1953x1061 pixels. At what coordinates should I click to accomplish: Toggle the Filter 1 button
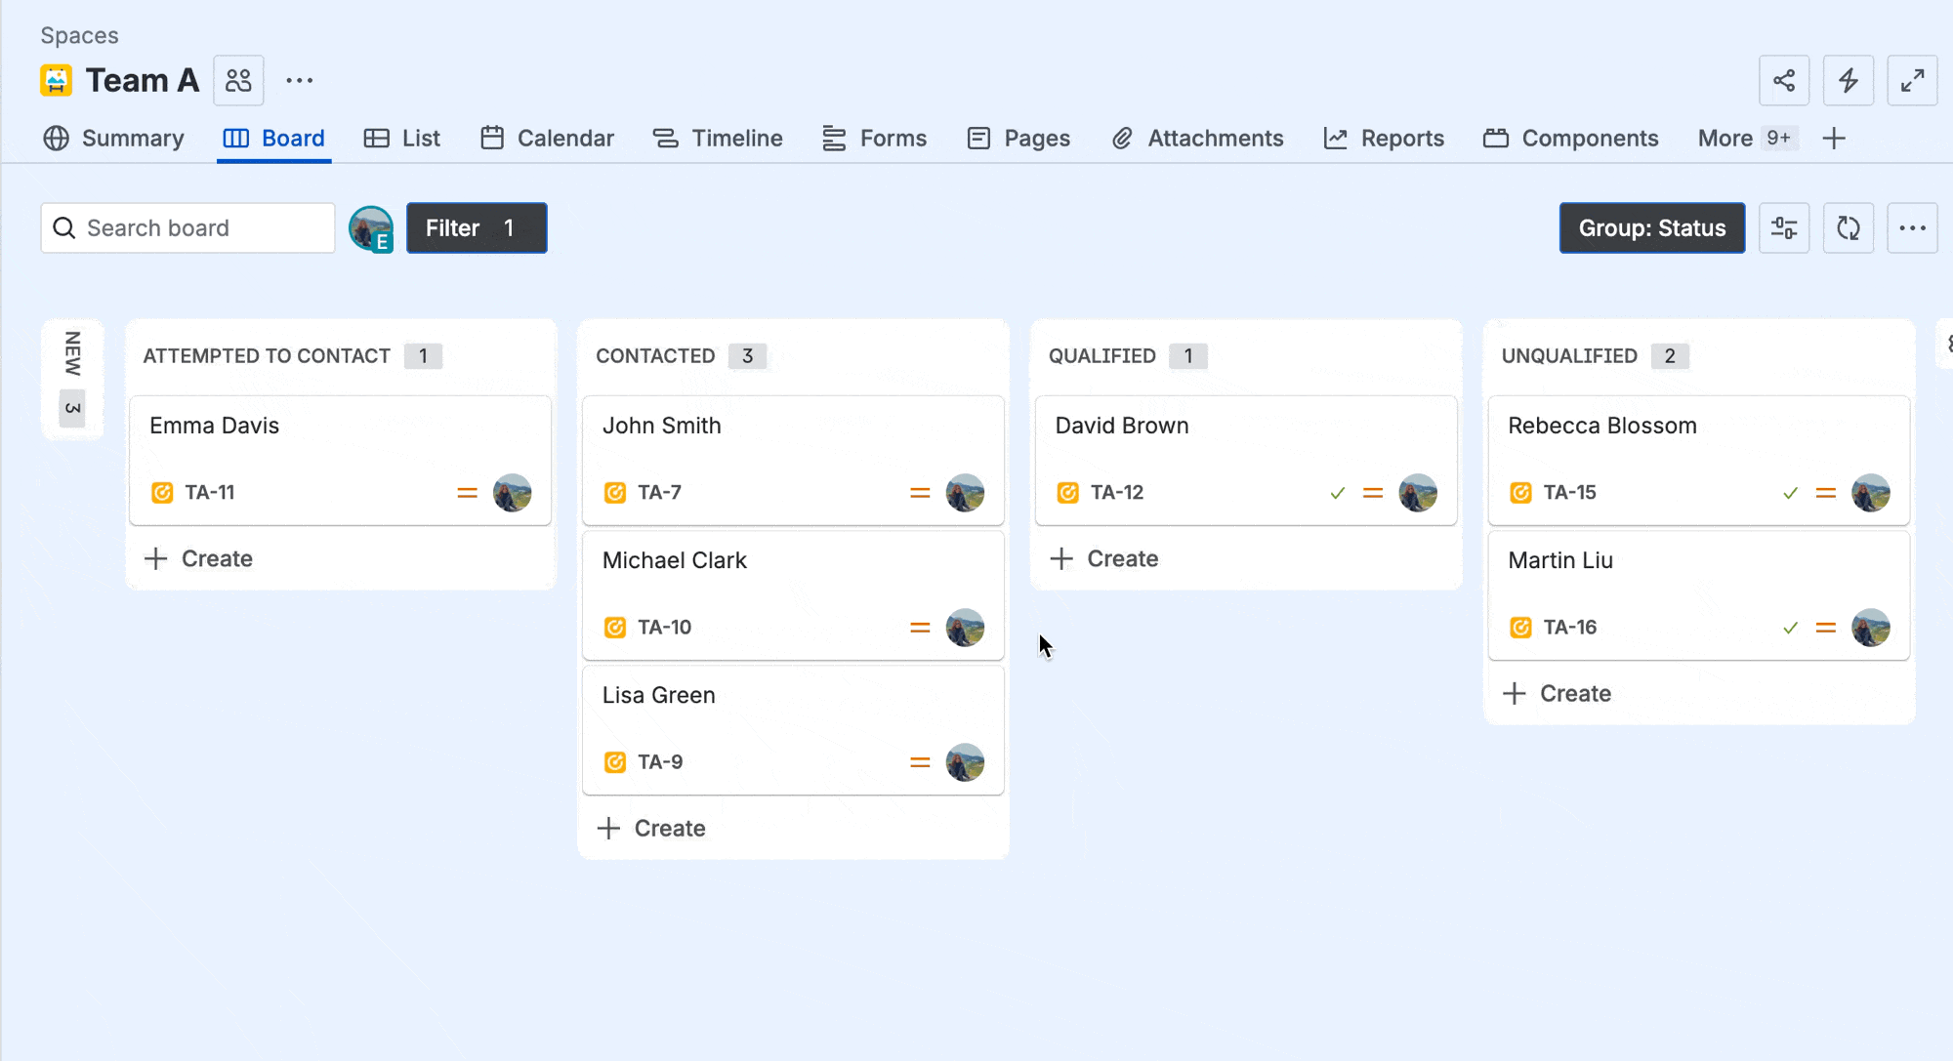tap(477, 227)
